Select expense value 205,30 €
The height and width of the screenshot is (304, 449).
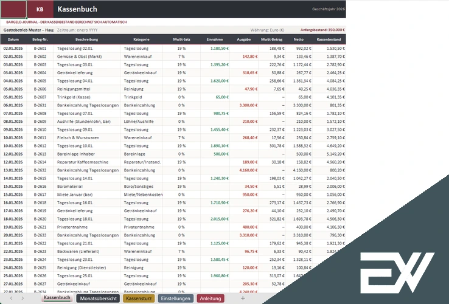(250, 284)
